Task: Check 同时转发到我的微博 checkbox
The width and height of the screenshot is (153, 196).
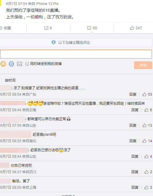Action: (27, 64)
